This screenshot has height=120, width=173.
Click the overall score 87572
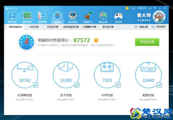[x=82, y=40]
